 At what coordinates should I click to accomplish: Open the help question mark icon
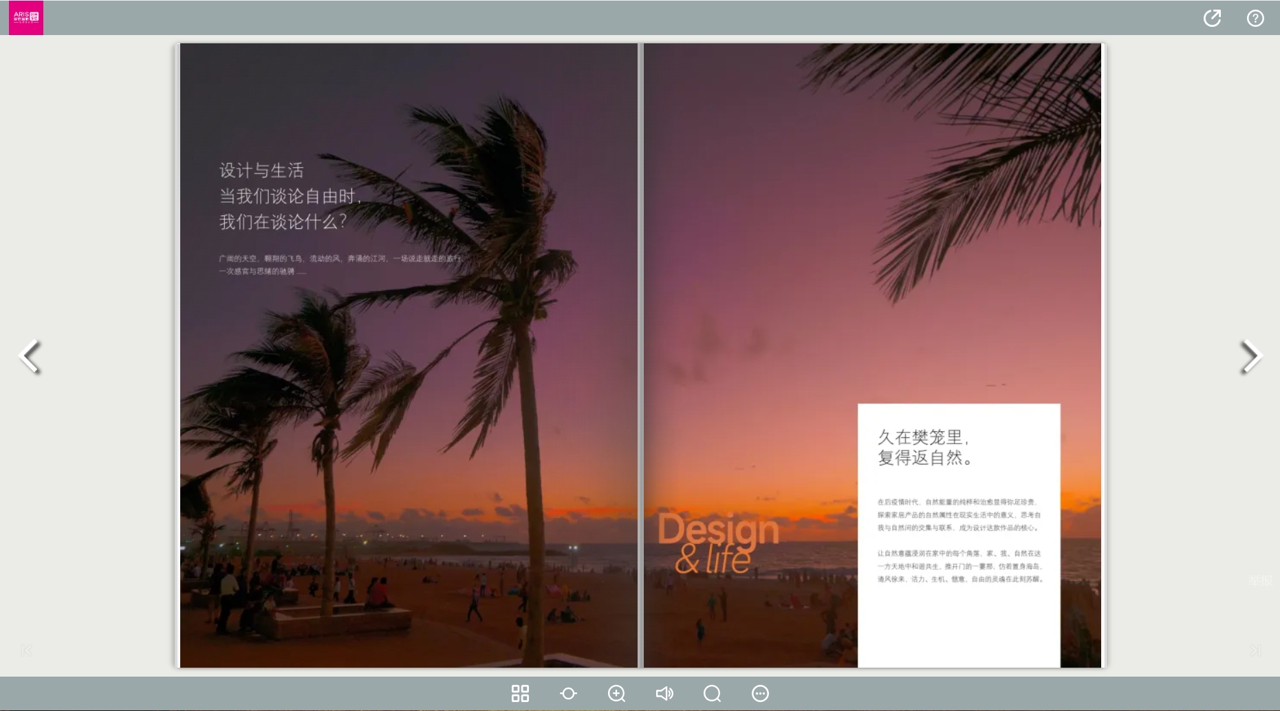[1255, 18]
